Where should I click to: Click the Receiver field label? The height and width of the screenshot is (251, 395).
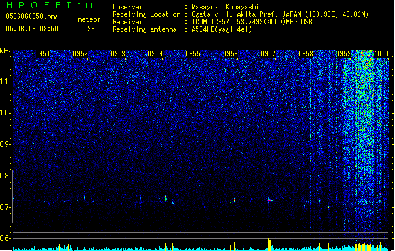pos(127,22)
